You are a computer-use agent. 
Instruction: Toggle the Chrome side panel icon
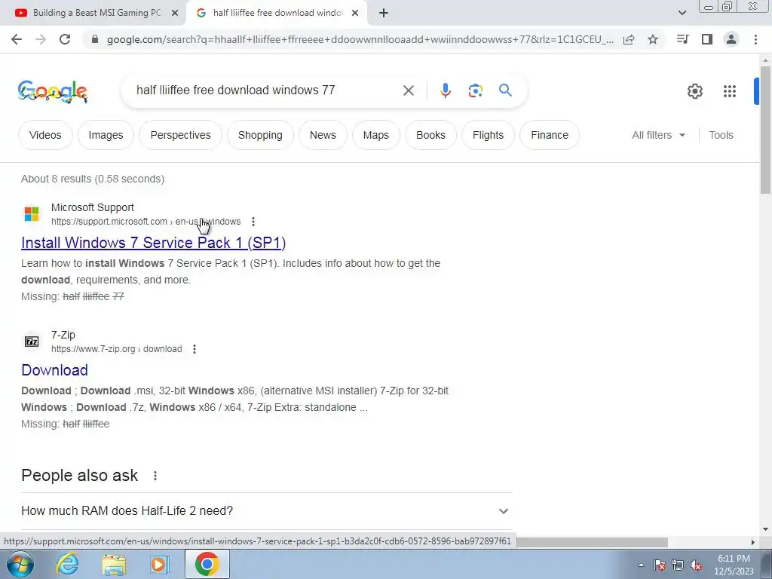coord(707,39)
